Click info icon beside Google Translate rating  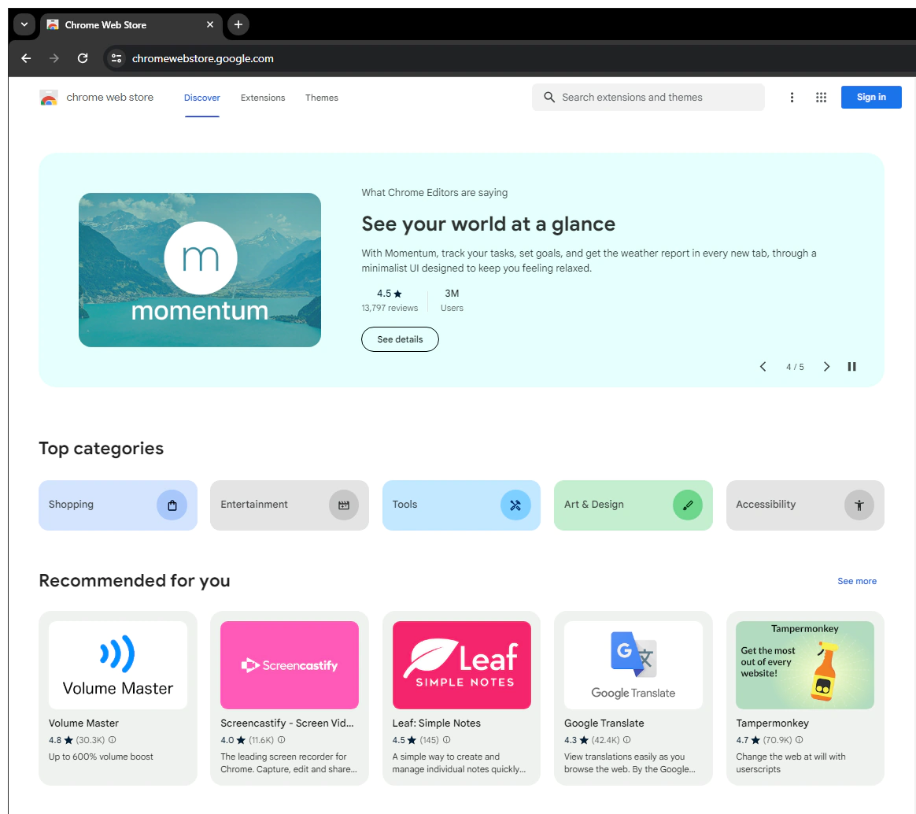tap(627, 740)
